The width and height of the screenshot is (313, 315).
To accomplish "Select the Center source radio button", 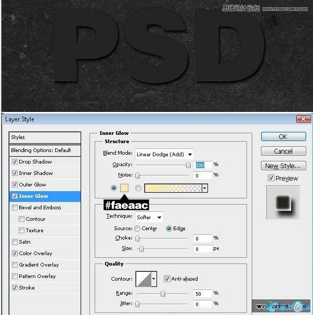I will (x=137, y=229).
